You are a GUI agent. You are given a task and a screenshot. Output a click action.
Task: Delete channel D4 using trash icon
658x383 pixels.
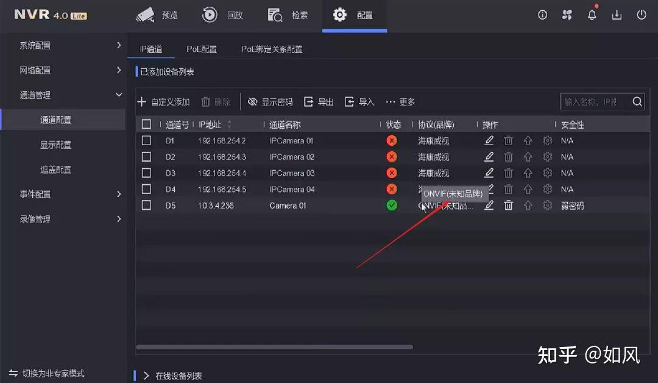[508, 189]
